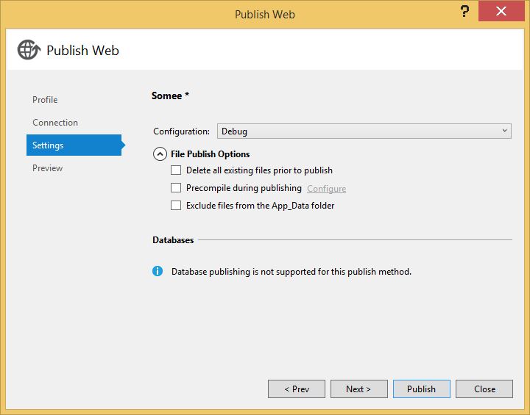The height and width of the screenshot is (415, 530).
Task: Click the Publish Web globe icon
Action: (29, 50)
